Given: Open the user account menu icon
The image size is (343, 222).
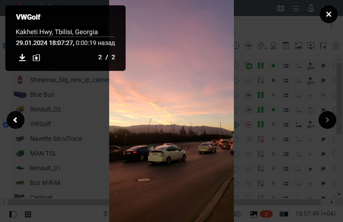Looking at the screenshot, I should (x=311, y=8).
